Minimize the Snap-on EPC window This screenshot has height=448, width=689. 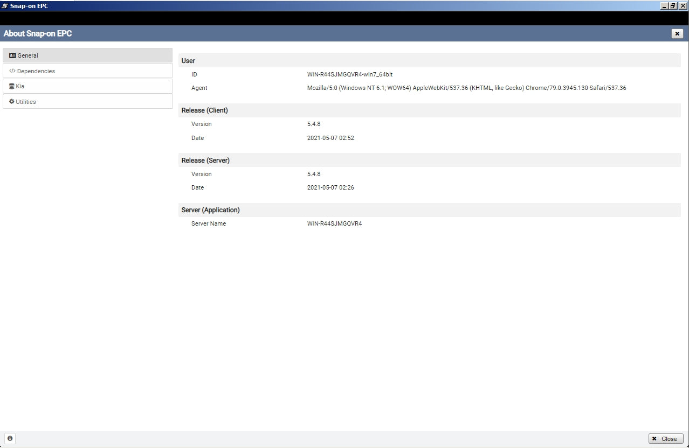click(x=664, y=5)
